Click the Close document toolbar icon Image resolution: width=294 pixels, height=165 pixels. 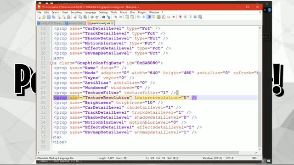coord(59,17)
